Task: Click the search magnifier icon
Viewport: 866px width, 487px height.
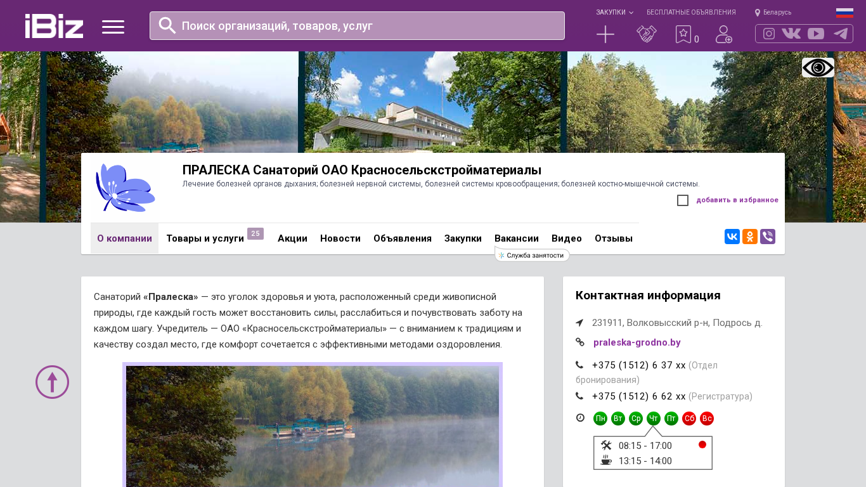Action: tap(167, 25)
